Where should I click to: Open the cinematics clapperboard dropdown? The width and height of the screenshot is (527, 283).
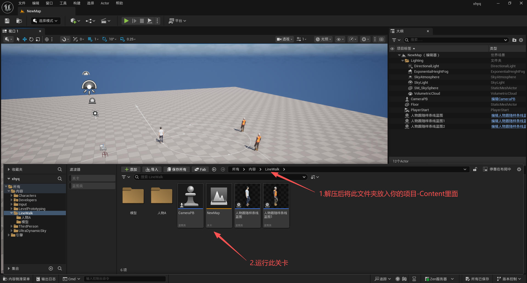106,21
